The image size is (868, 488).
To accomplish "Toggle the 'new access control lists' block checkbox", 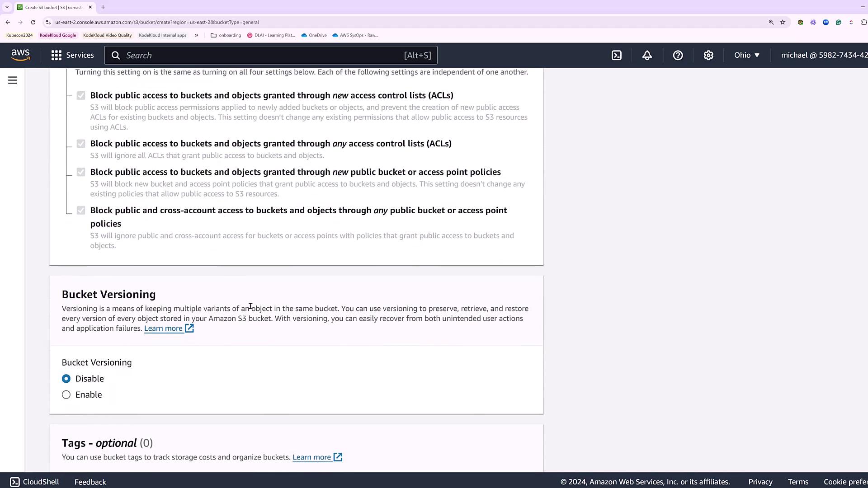I will tap(81, 96).
